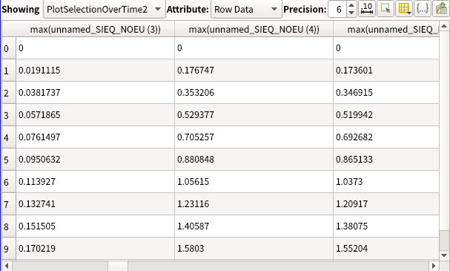This screenshot has height=271, width=450.
Task: Select row header 4
Action: pos(9,137)
